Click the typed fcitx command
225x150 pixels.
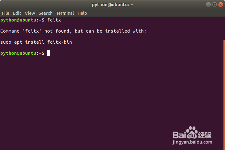click(54, 20)
